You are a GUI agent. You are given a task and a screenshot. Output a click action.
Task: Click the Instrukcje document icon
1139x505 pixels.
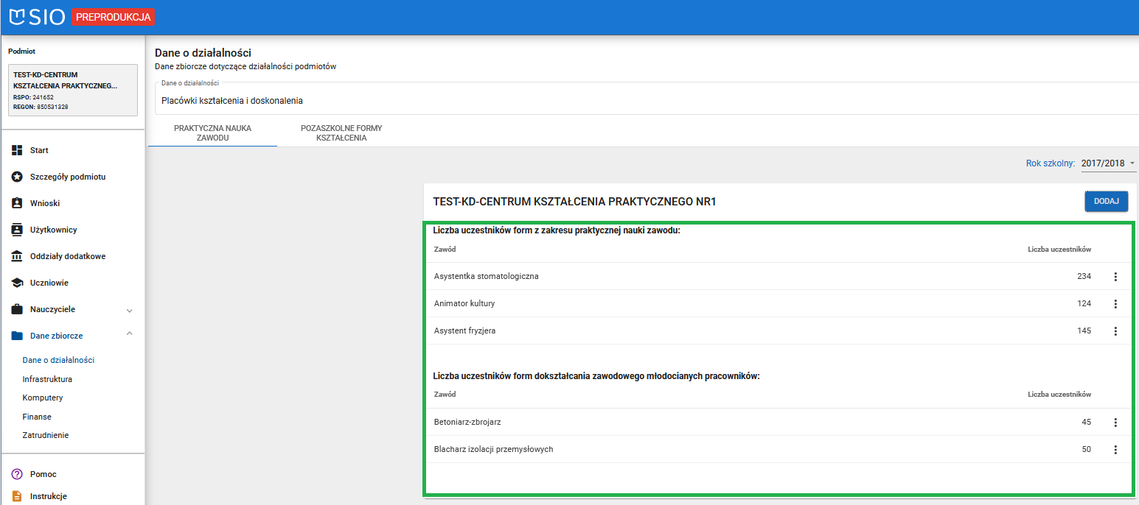(17, 496)
